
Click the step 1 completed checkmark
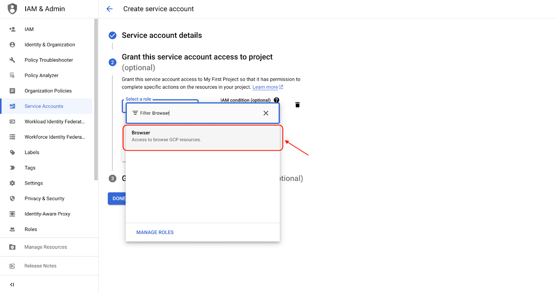112,35
